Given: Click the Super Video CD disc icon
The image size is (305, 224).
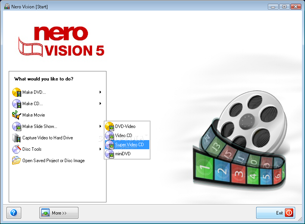Looking at the screenshot, I should [x=109, y=145].
